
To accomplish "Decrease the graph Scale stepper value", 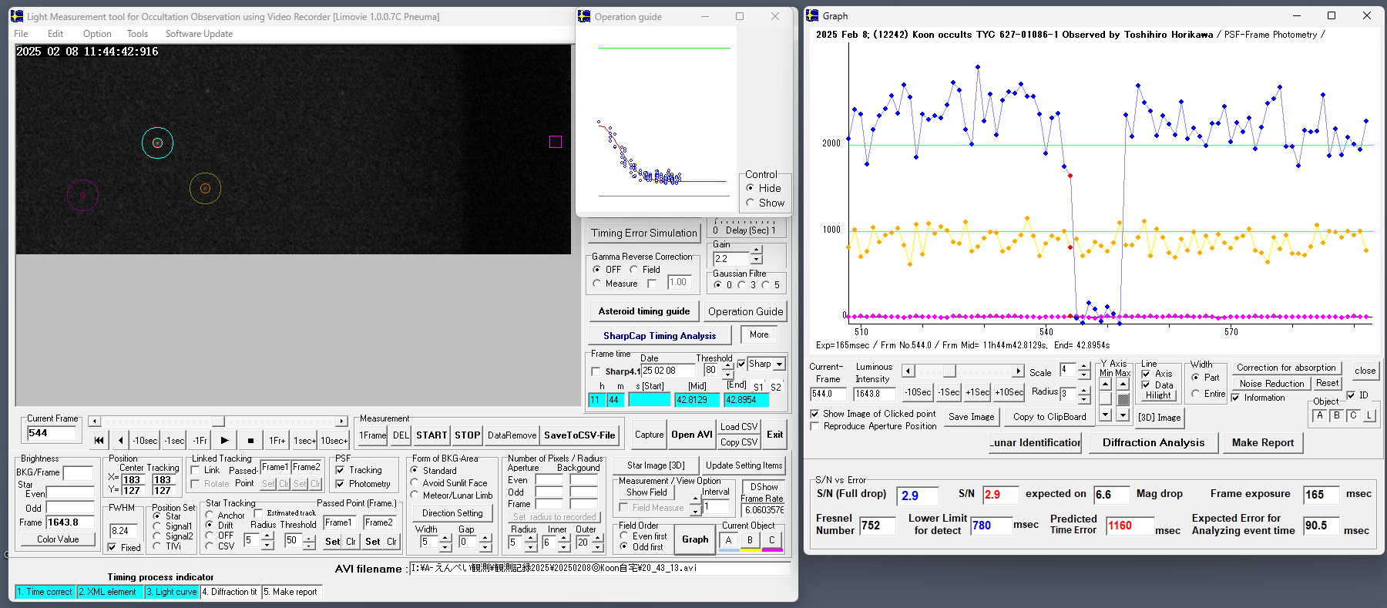I will [1083, 375].
